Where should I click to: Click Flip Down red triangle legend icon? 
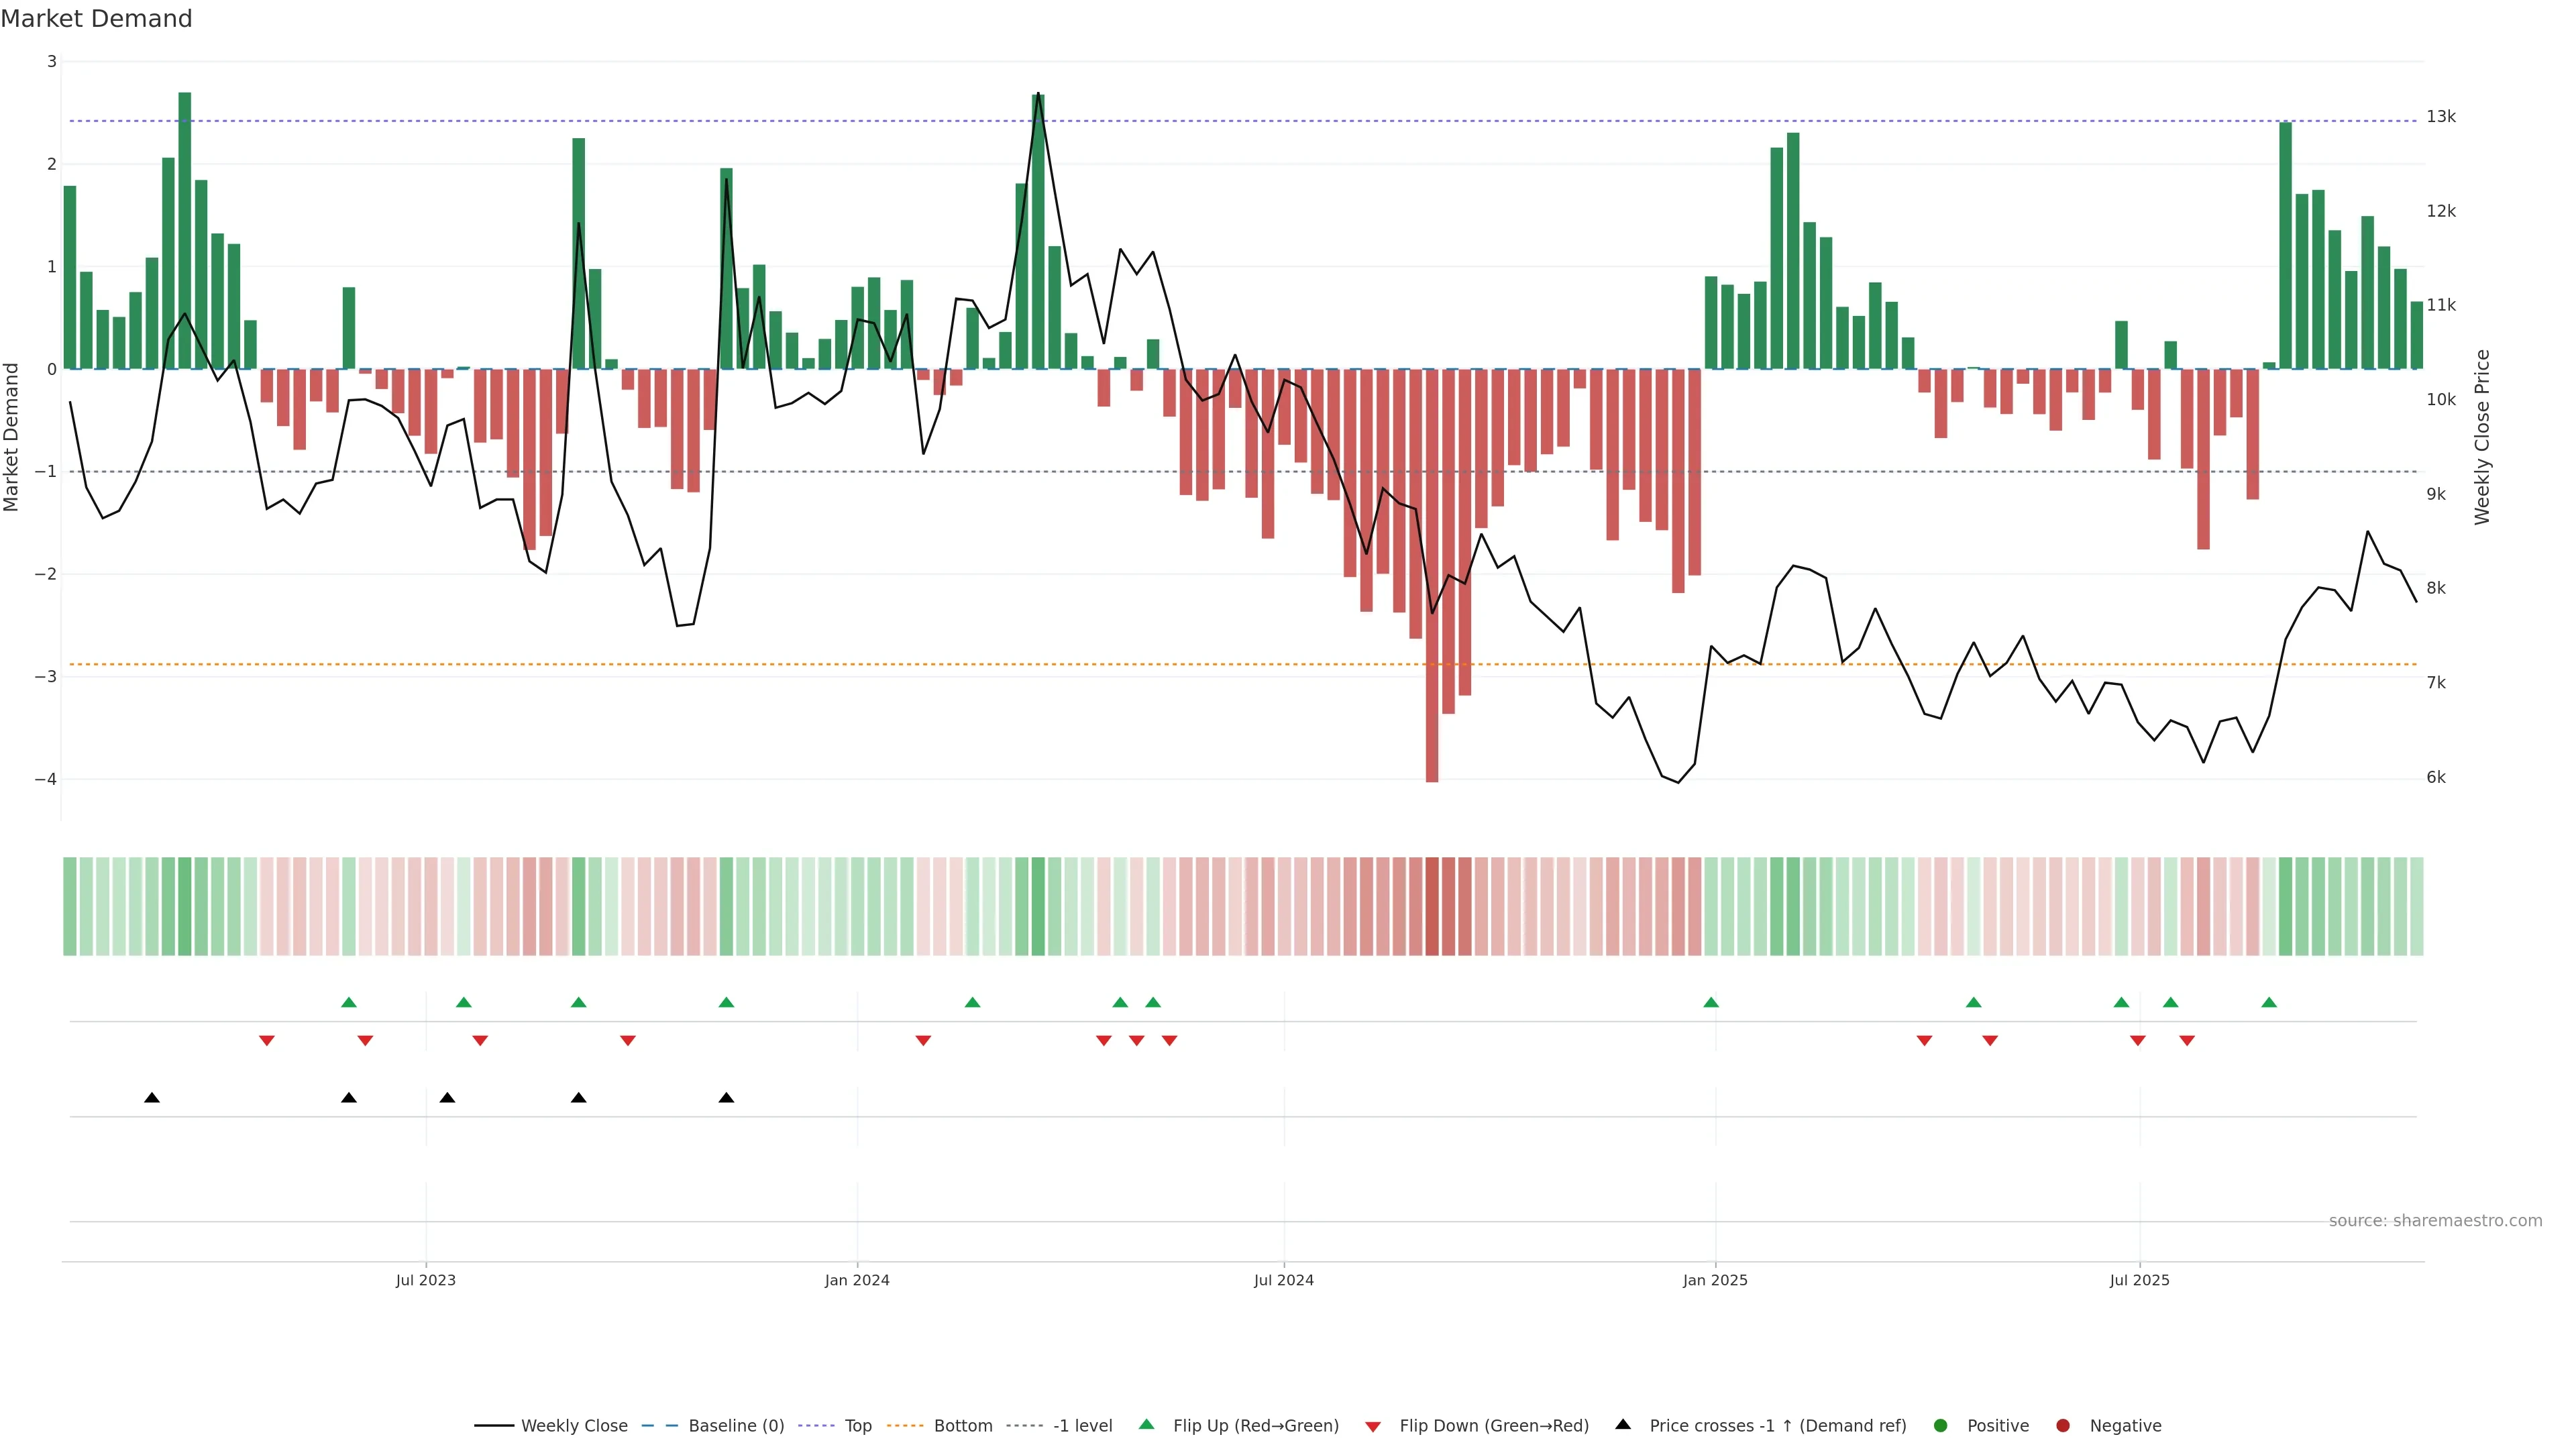(1373, 1426)
